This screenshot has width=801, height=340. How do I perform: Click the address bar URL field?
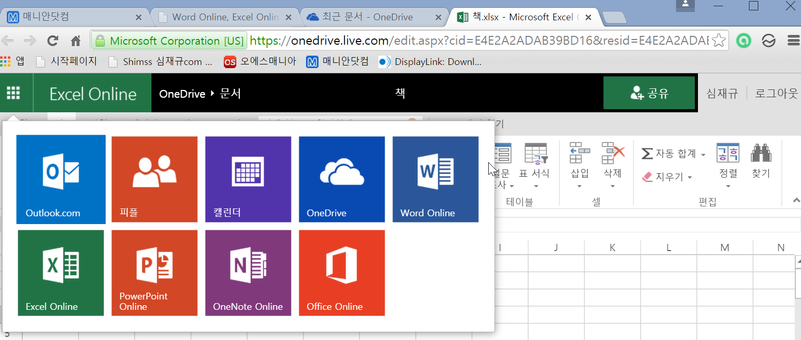click(479, 41)
